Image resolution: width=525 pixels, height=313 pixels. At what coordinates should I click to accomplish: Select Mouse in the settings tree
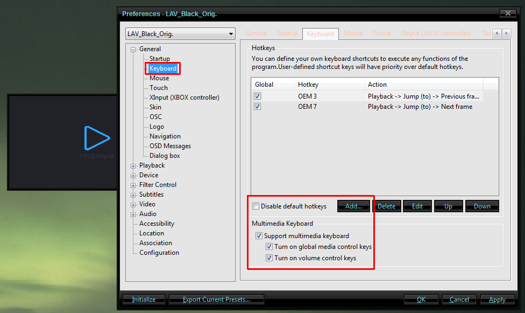coord(159,78)
